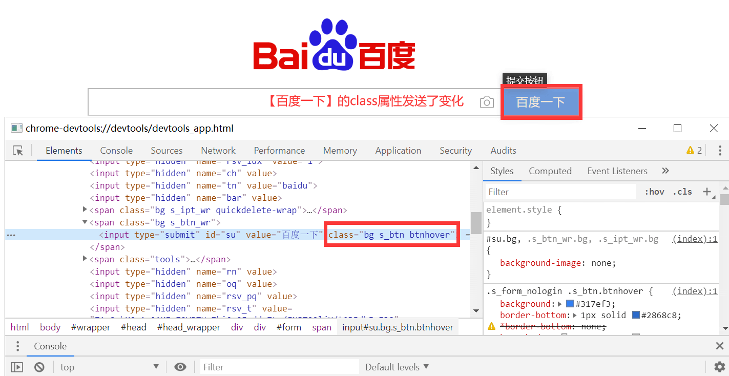Image resolution: width=729 pixels, height=376 pixels.
Task: Select hidden input name="bar" row
Action: point(186,198)
